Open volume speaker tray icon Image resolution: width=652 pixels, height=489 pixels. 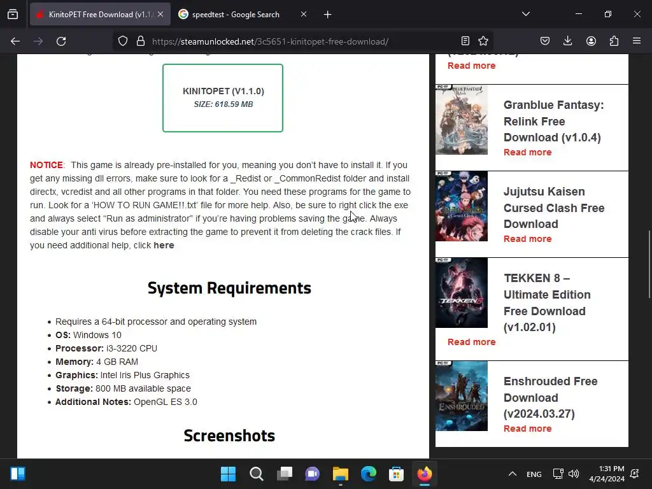(x=574, y=474)
